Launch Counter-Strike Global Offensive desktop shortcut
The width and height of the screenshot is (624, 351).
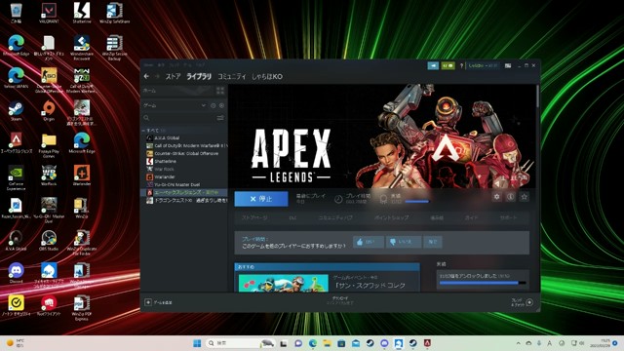tap(49, 80)
